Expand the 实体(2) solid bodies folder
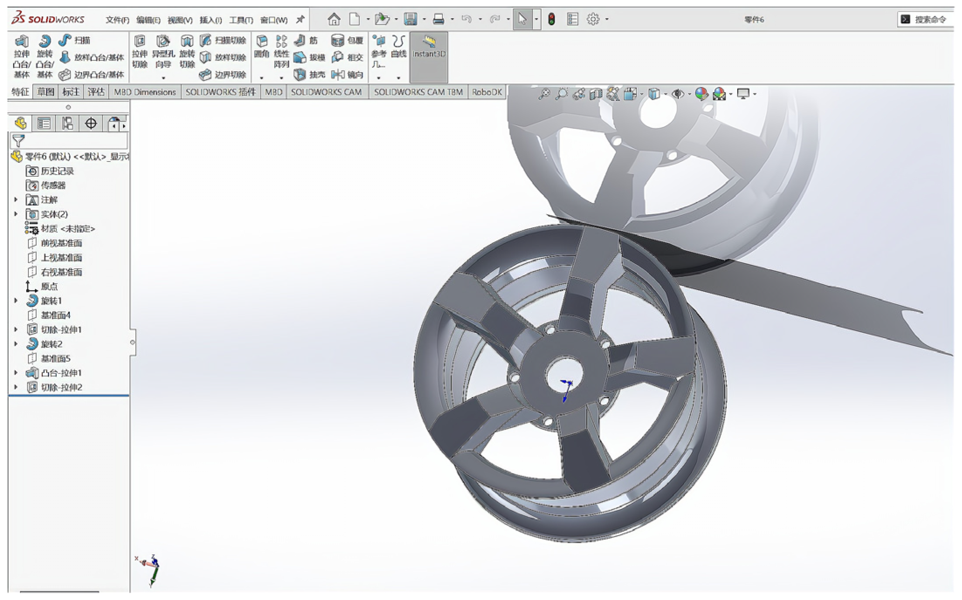The width and height of the screenshot is (962, 600). point(16,214)
